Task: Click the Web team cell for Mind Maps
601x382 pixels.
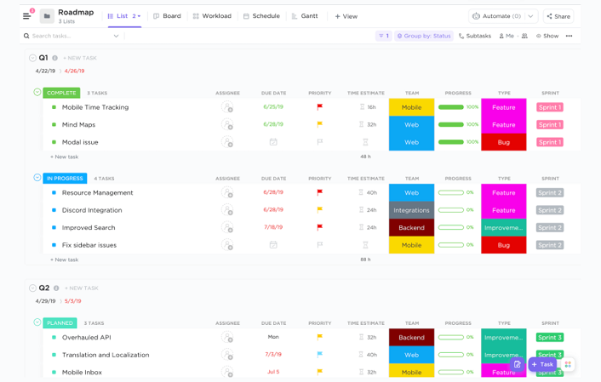Action: tap(411, 125)
